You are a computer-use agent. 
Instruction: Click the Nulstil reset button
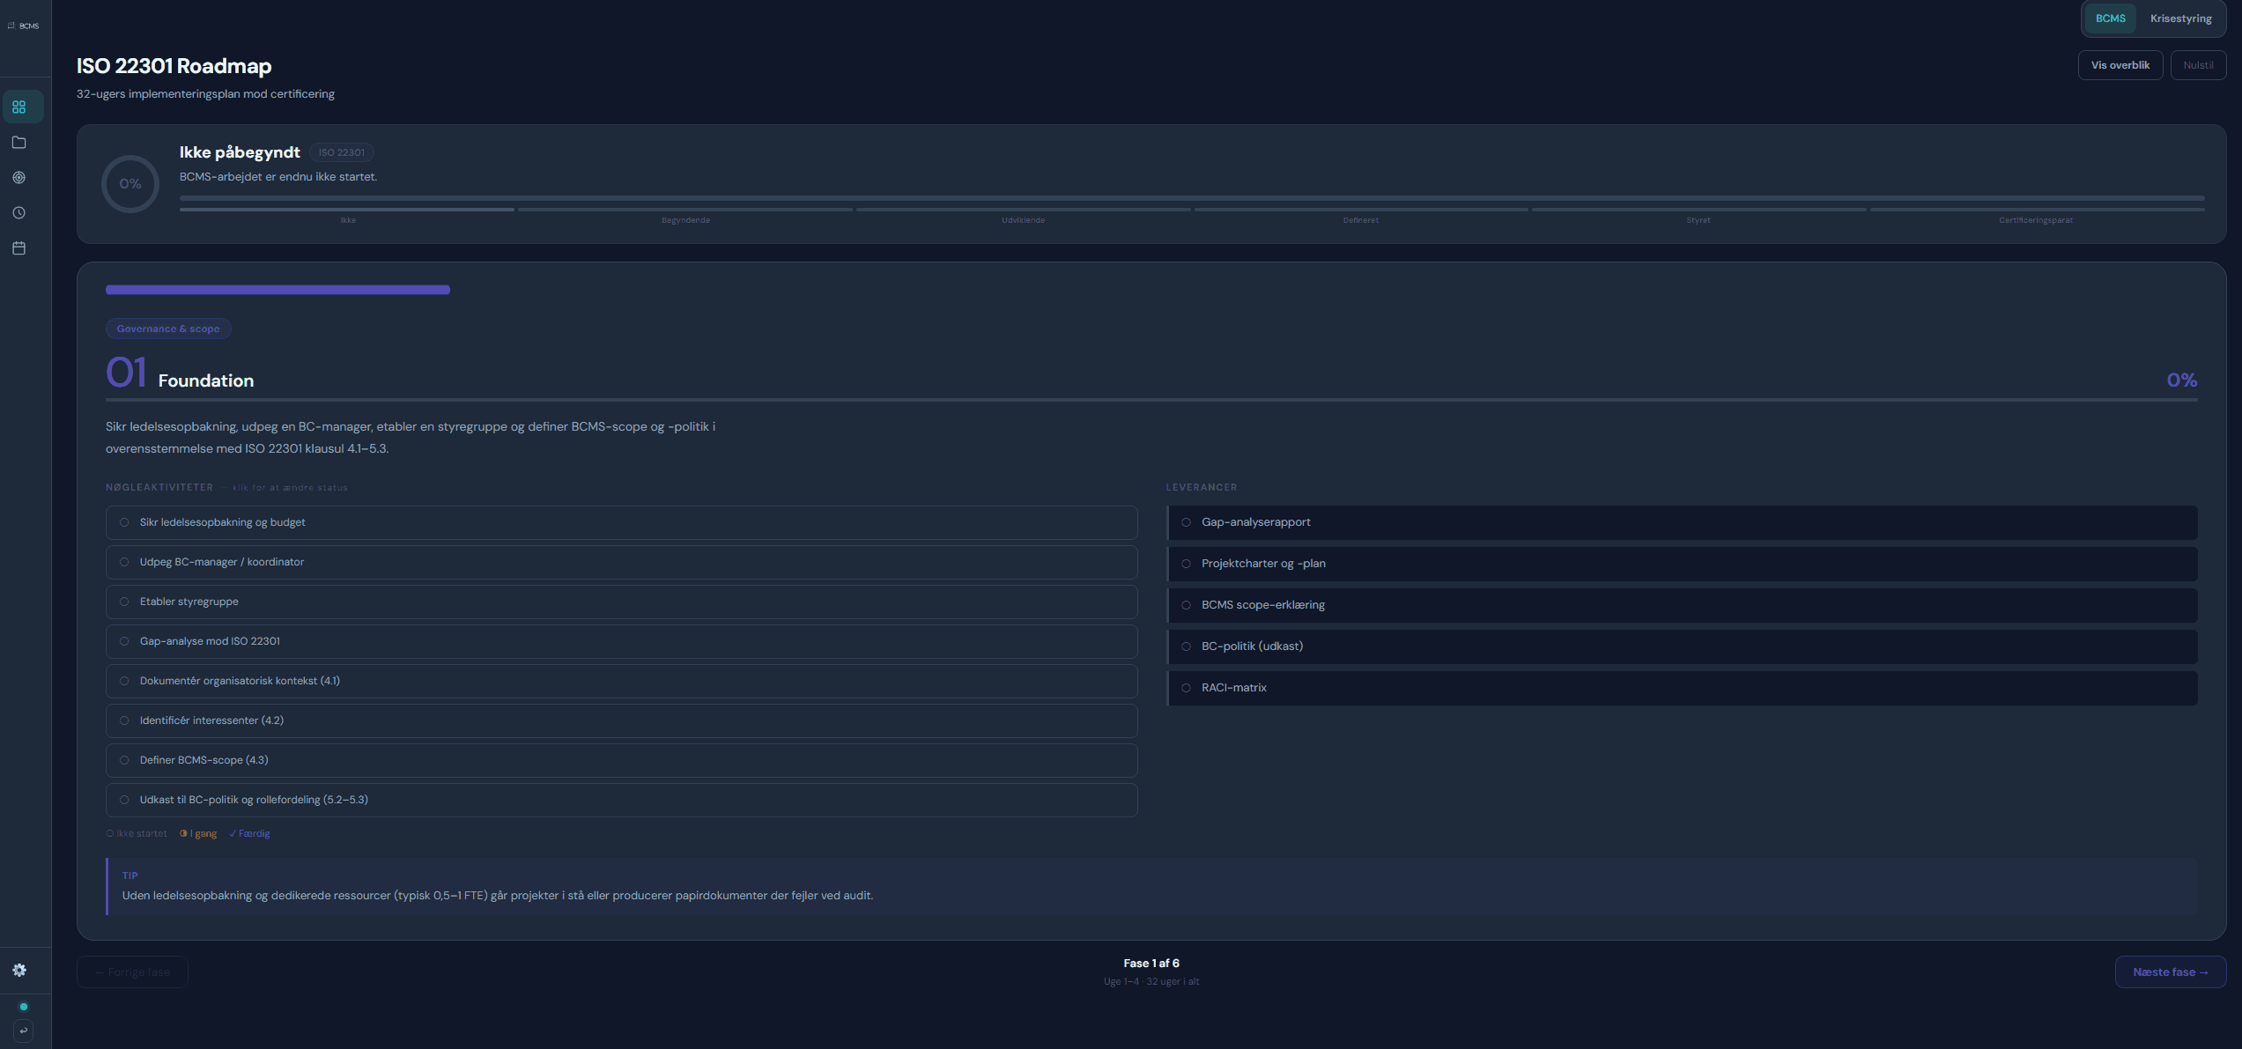[2198, 65]
